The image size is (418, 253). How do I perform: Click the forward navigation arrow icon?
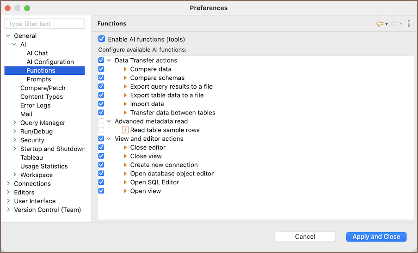click(394, 24)
